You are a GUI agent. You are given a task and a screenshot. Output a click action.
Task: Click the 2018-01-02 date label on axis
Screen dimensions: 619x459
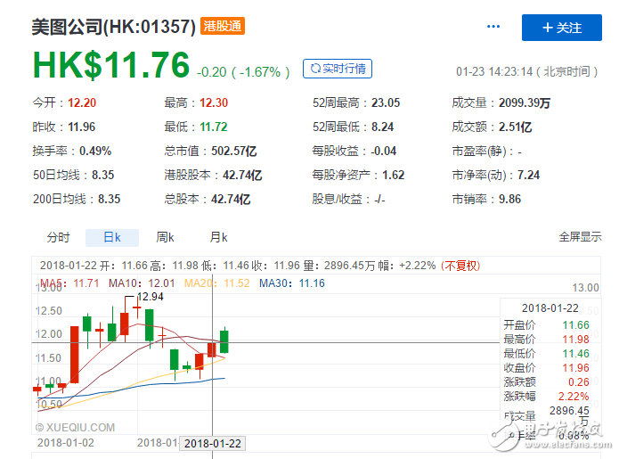coord(63,442)
